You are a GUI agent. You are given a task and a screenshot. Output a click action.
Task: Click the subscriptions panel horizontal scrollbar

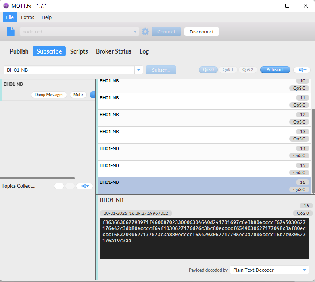(38, 178)
